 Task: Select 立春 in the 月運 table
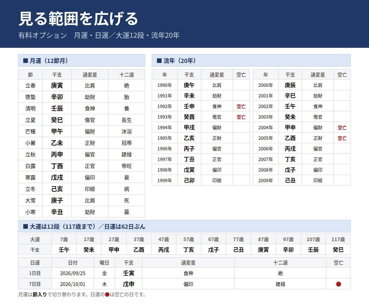pos(31,86)
